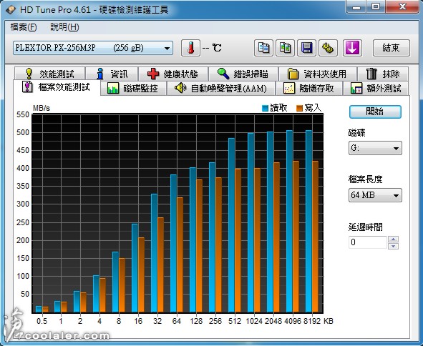Click the copy text to clipboard icon
Image resolution: width=423 pixels, height=346 pixels.
(x=263, y=48)
